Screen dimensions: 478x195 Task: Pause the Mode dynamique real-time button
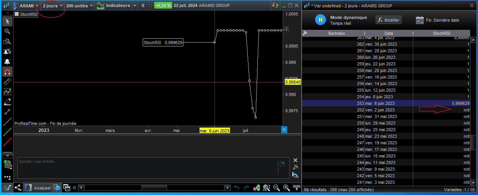point(321,20)
